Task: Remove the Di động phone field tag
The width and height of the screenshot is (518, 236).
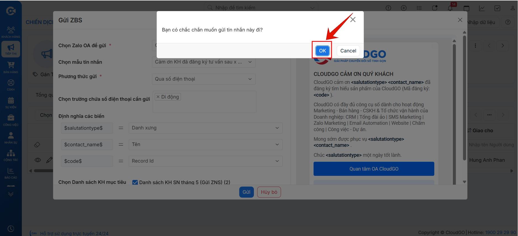Action: tap(158, 97)
